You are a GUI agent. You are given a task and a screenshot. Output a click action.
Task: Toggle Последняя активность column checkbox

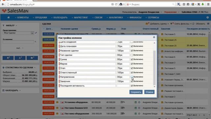132,86
